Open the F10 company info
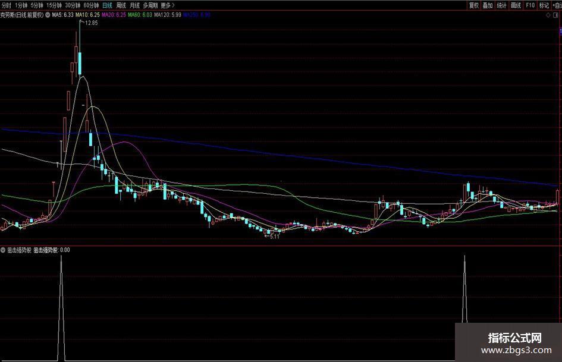Screen dimensions: 562x362 click(x=530, y=5)
